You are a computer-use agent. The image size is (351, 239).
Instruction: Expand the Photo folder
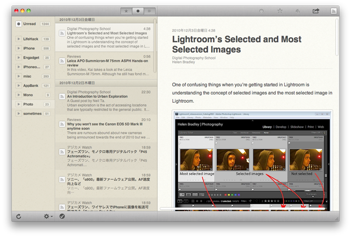pyautogui.click(x=19, y=104)
